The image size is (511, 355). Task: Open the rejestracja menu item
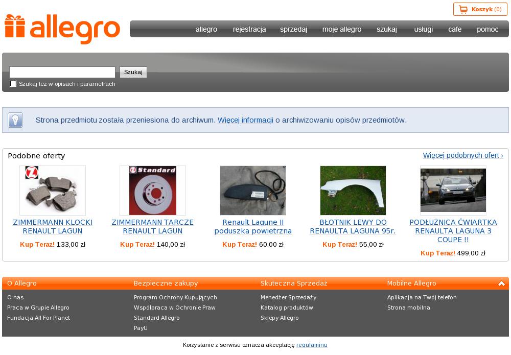(x=249, y=29)
